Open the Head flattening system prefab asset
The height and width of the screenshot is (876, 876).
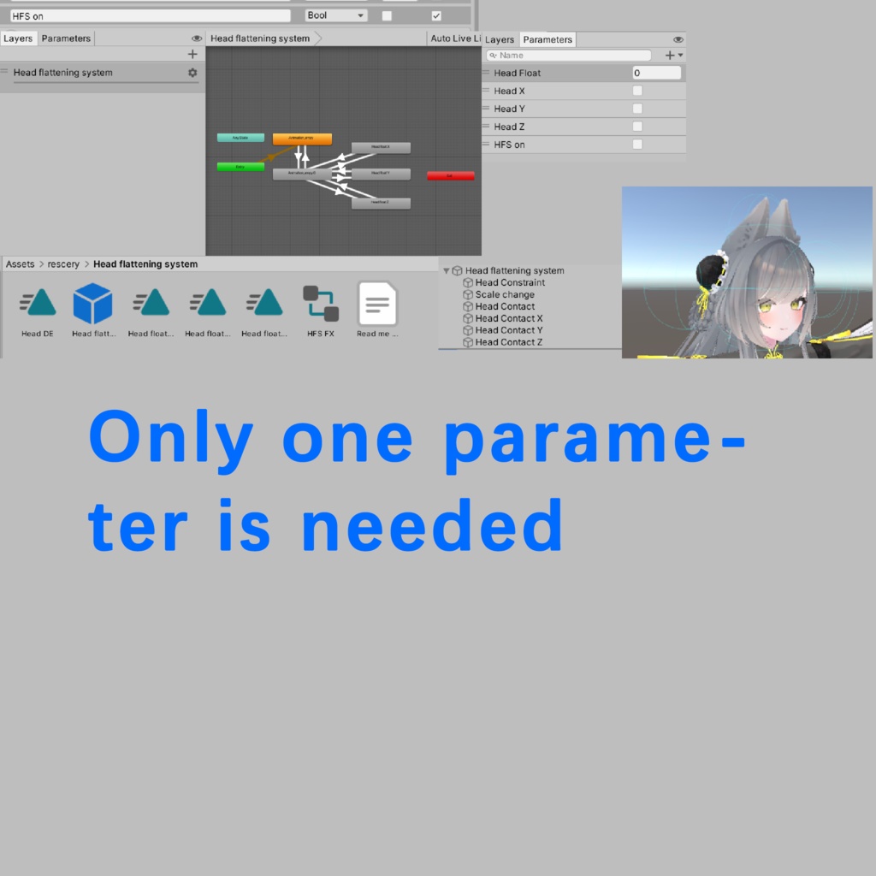click(x=92, y=304)
